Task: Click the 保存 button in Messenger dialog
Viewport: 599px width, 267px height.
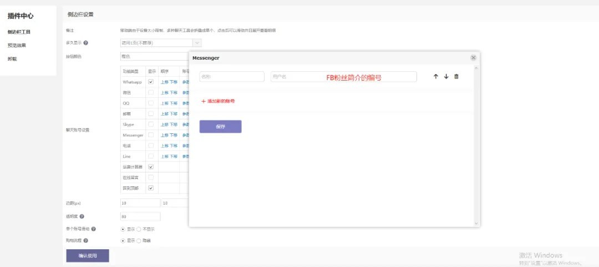Action: click(220, 127)
